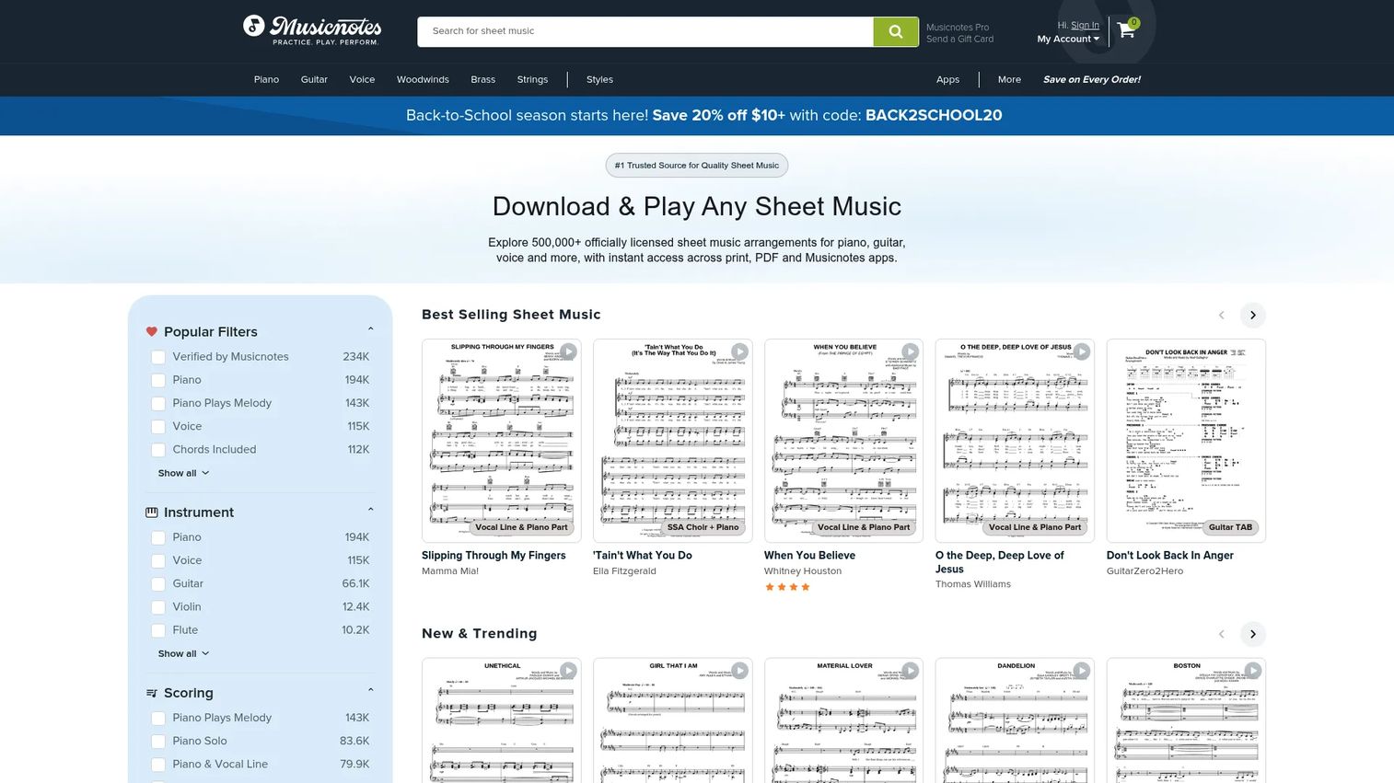1394x783 pixels.
Task: Open the 'Tain't What You Do sheet thumbnail
Action: tap(672, 441)
